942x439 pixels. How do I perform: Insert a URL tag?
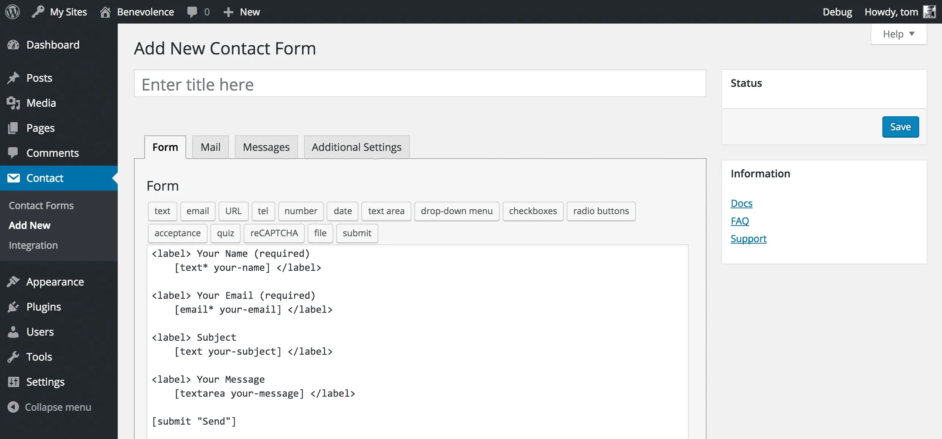pyautogui.click(x=233, y=211)
